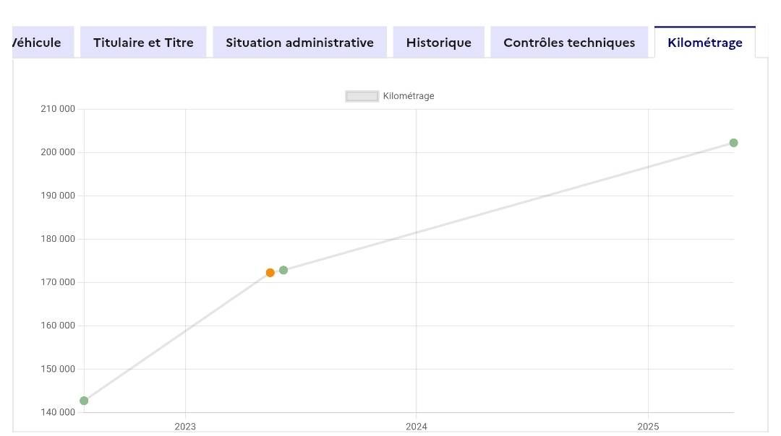Click the 150 000 y-axis label

point(58,369)
